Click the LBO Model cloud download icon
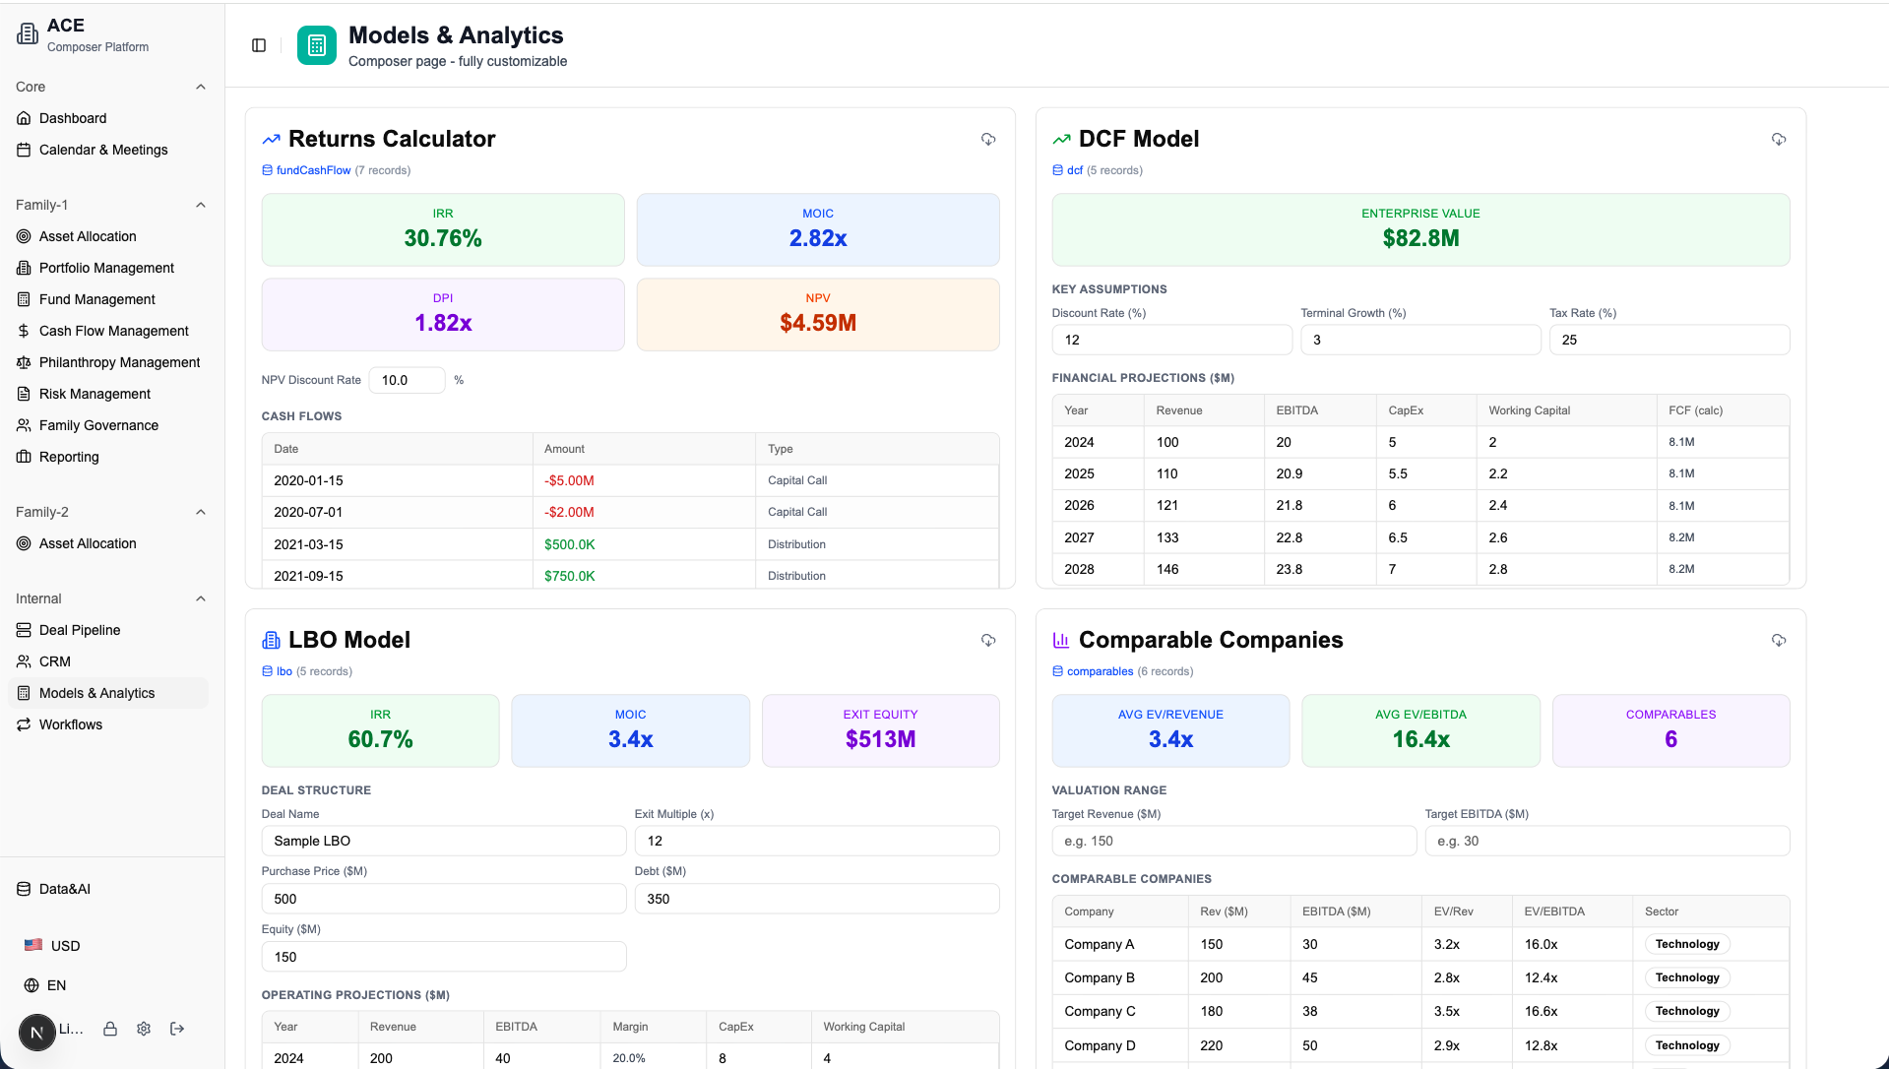 988,640
